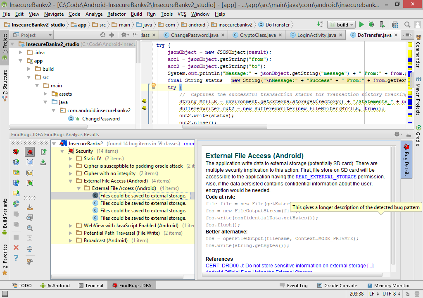
Task: Open the Refactor menu
Action: tap(116, 14)
